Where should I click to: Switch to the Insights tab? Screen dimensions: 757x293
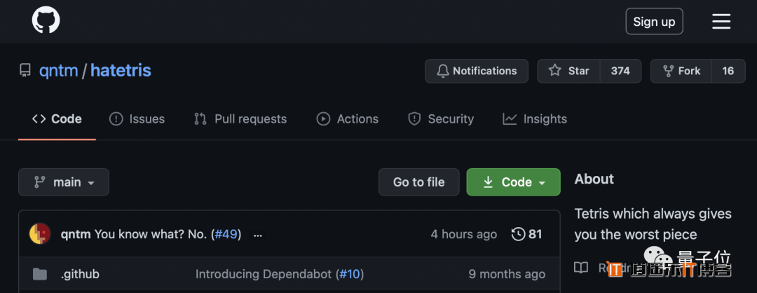(535, 118)
